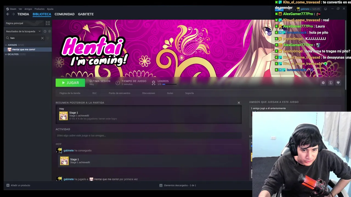Toggle favorite with the heart icon
The width and height of the screenshot is (351, 197).
(x=338, y=83)
